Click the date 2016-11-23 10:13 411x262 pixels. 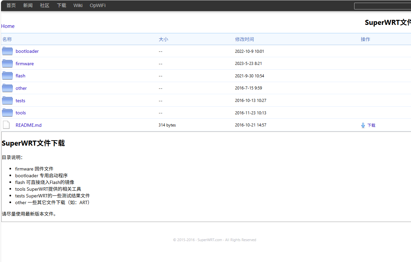[251, 113]
